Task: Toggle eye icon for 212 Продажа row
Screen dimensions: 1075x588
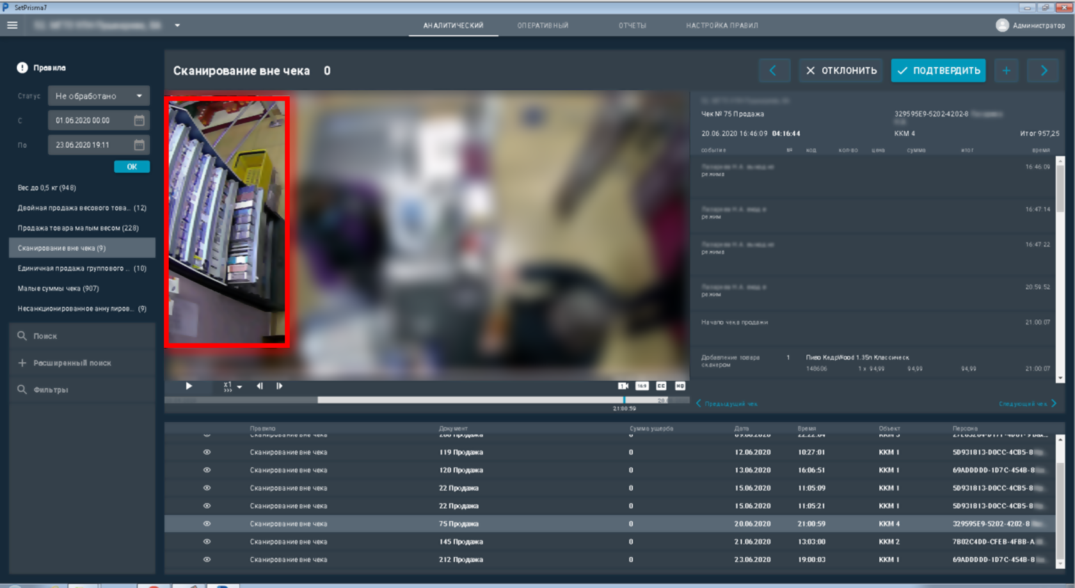Action: (x=207, y=560)
